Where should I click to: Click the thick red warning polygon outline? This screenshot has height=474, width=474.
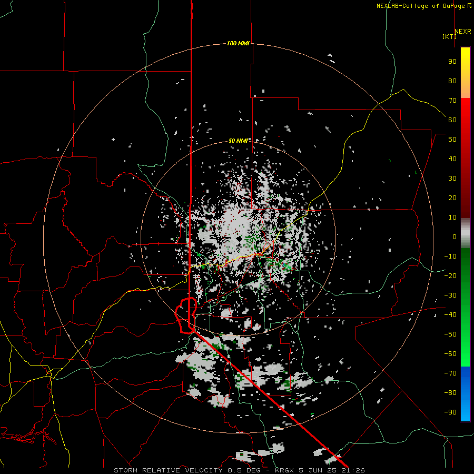click(x=186, y=315)
